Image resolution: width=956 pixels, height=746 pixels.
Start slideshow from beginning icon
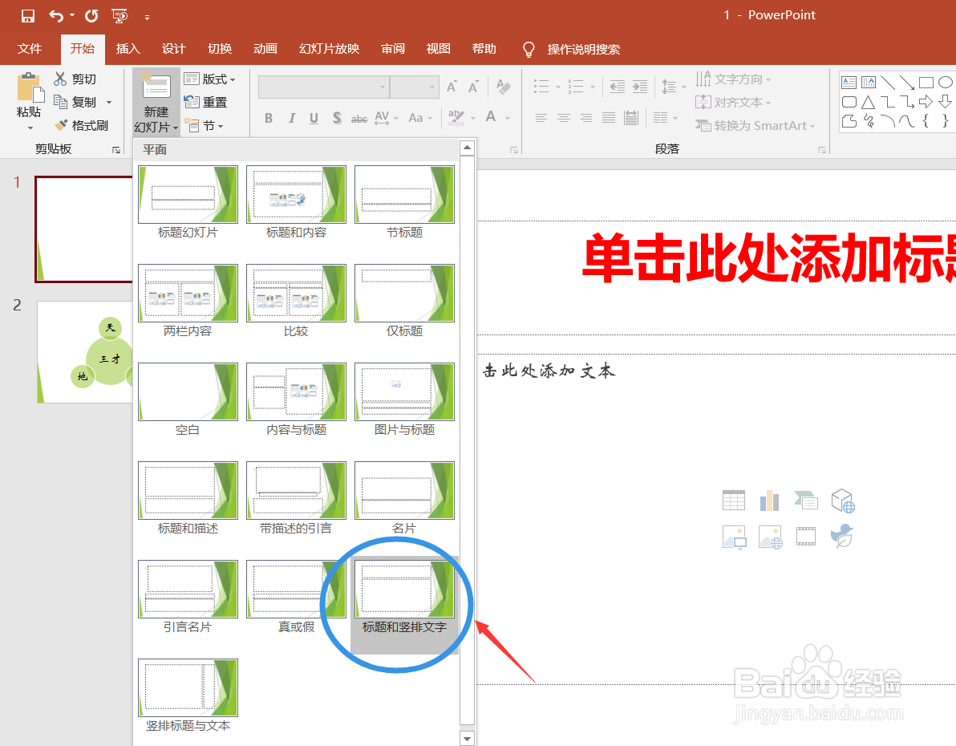(119, 16)
